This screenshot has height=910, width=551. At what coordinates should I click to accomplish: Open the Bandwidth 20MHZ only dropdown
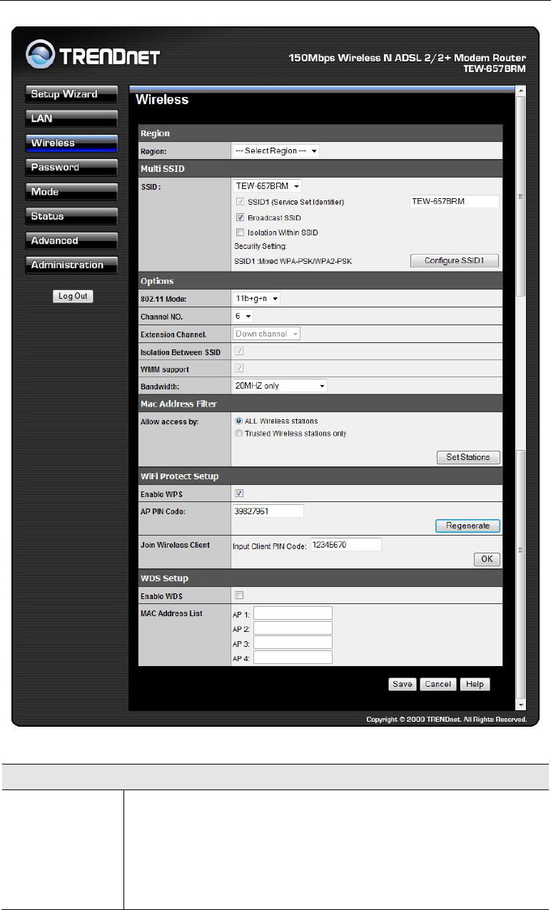[280, 386]
